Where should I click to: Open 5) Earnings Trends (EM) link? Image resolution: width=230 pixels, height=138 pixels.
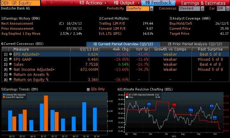[20, 89]
